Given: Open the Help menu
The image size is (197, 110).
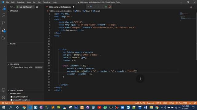Looking at the screenshot, I should (x=54, y=2).
